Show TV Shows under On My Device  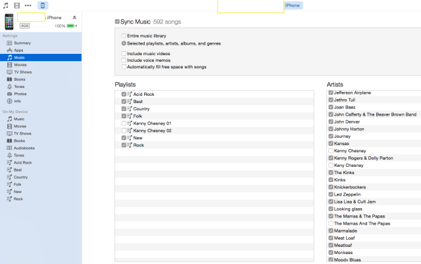click(41, 133)
